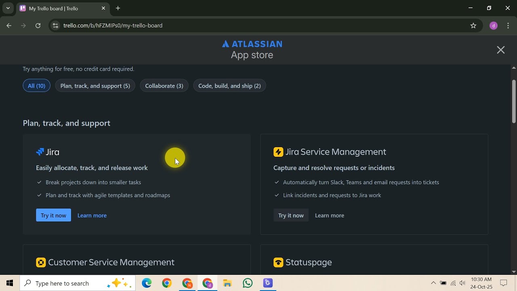Open battery status in tray
This screenshot has height=291, width=517.
pos(443,283)
